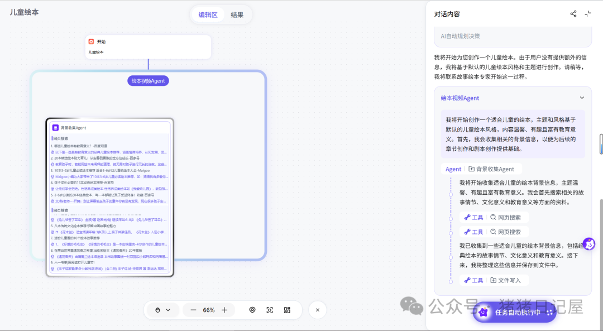This screenshot has width=603, height=331.
Task: Open the node overview layout icon
Action: [287, 310]
